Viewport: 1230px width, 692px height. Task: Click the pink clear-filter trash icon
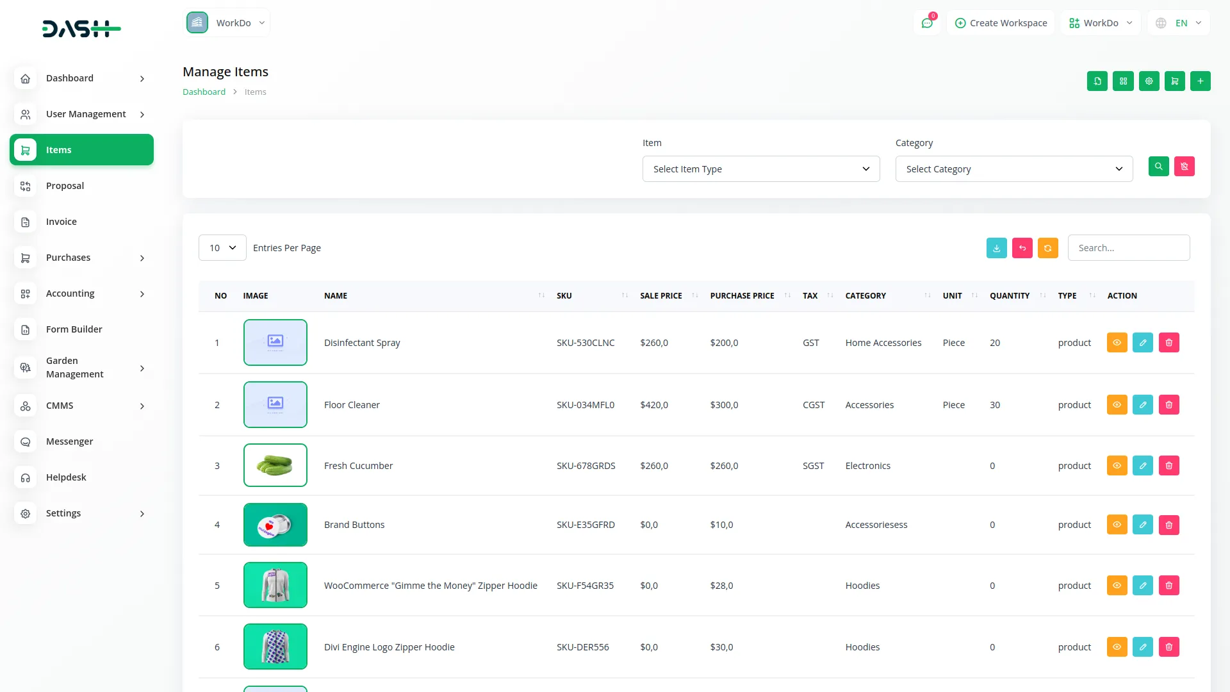(1184, 167)
